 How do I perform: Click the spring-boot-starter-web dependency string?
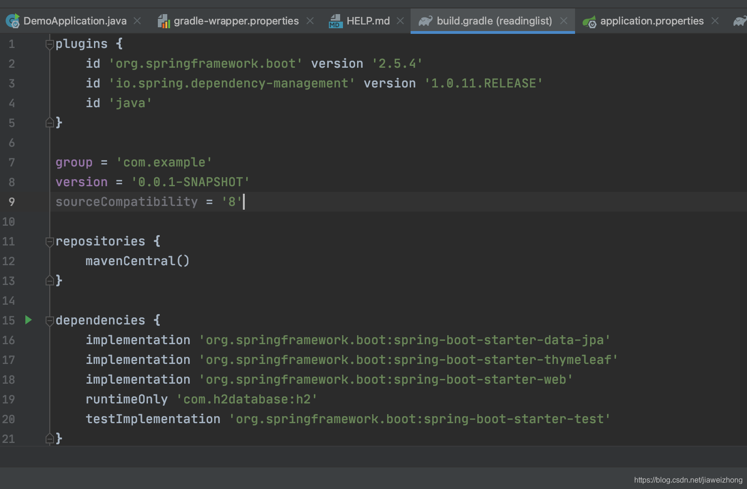(386, 379)
